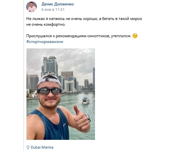Follow the hashtag #спортнормажизни
The image size is (174, 151).
point(45,42)
